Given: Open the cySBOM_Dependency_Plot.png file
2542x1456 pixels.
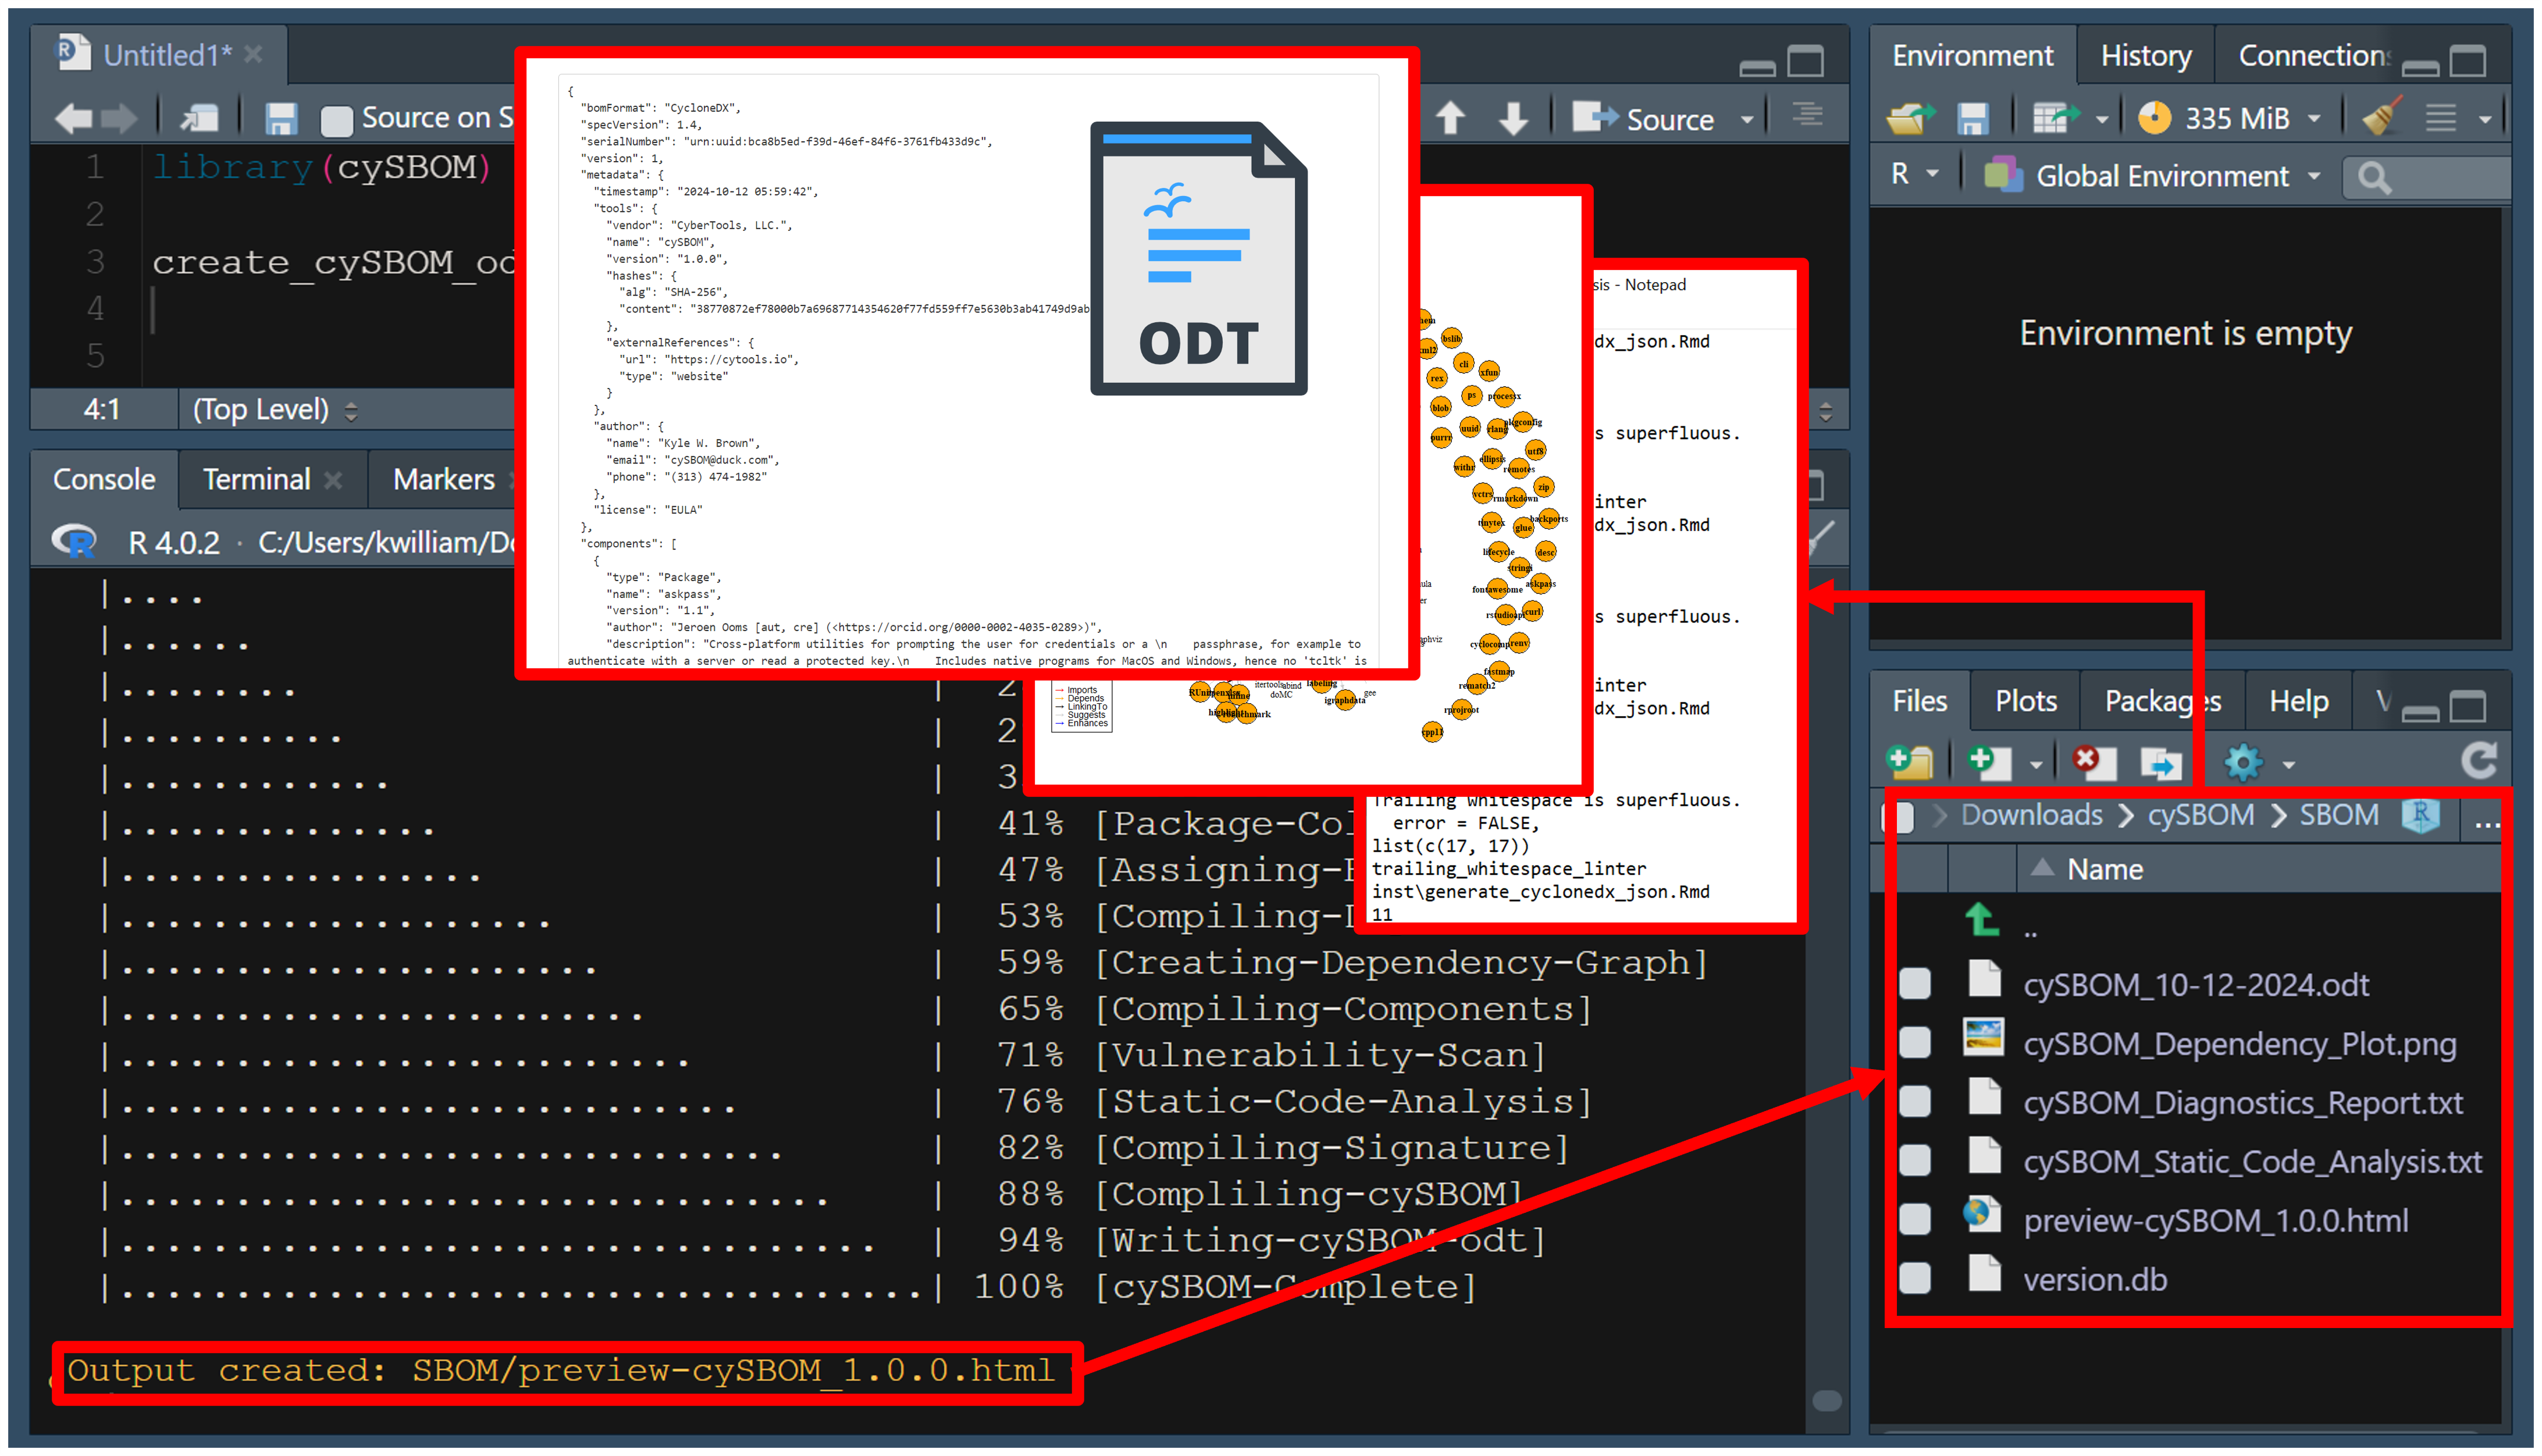Looking at the screenshot, I should (2239, 1044).
